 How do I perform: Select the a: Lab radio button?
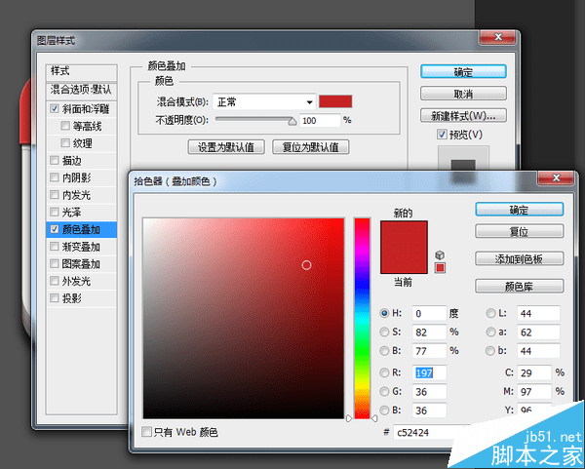(490, 332)
